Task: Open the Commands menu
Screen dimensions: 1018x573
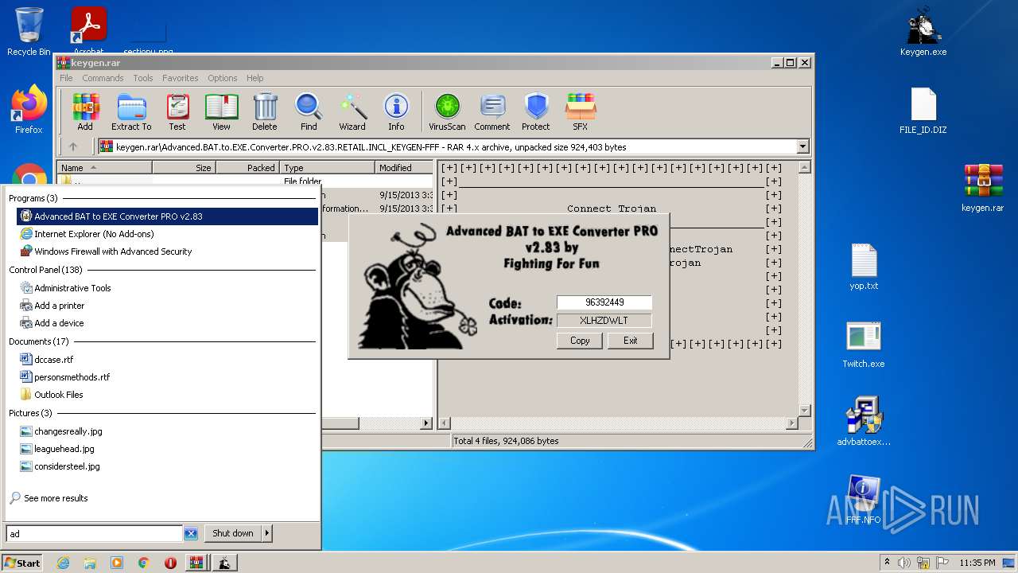Action: 103,78
